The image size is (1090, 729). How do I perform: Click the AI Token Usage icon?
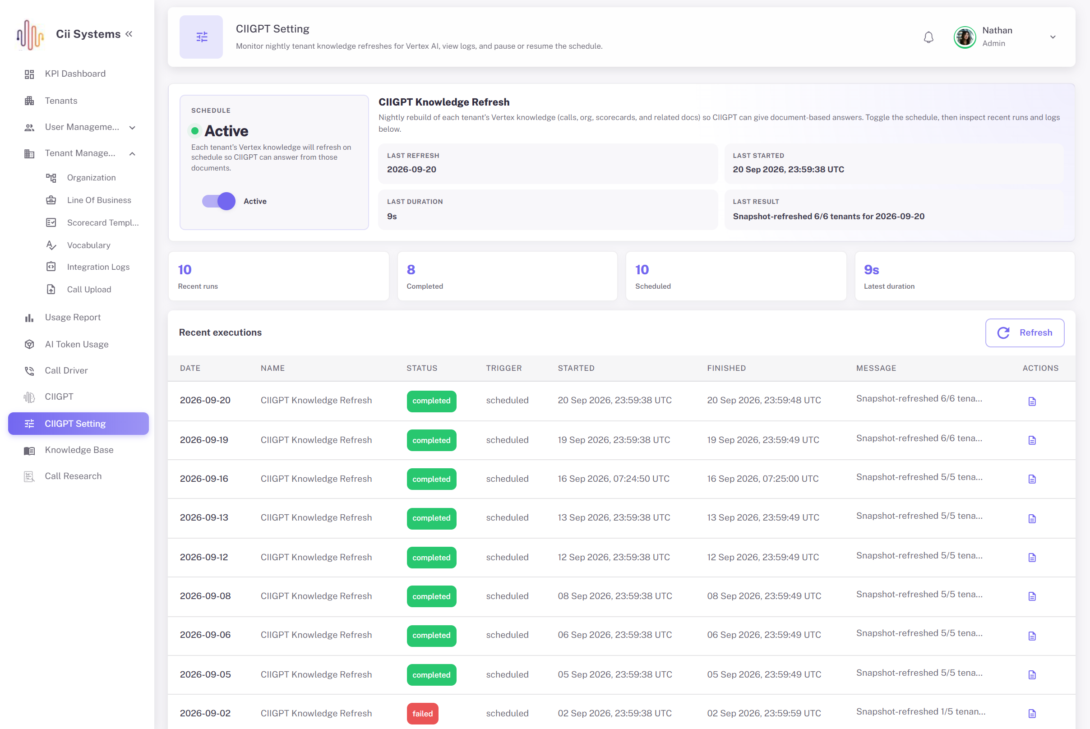(x=29, y=345)
